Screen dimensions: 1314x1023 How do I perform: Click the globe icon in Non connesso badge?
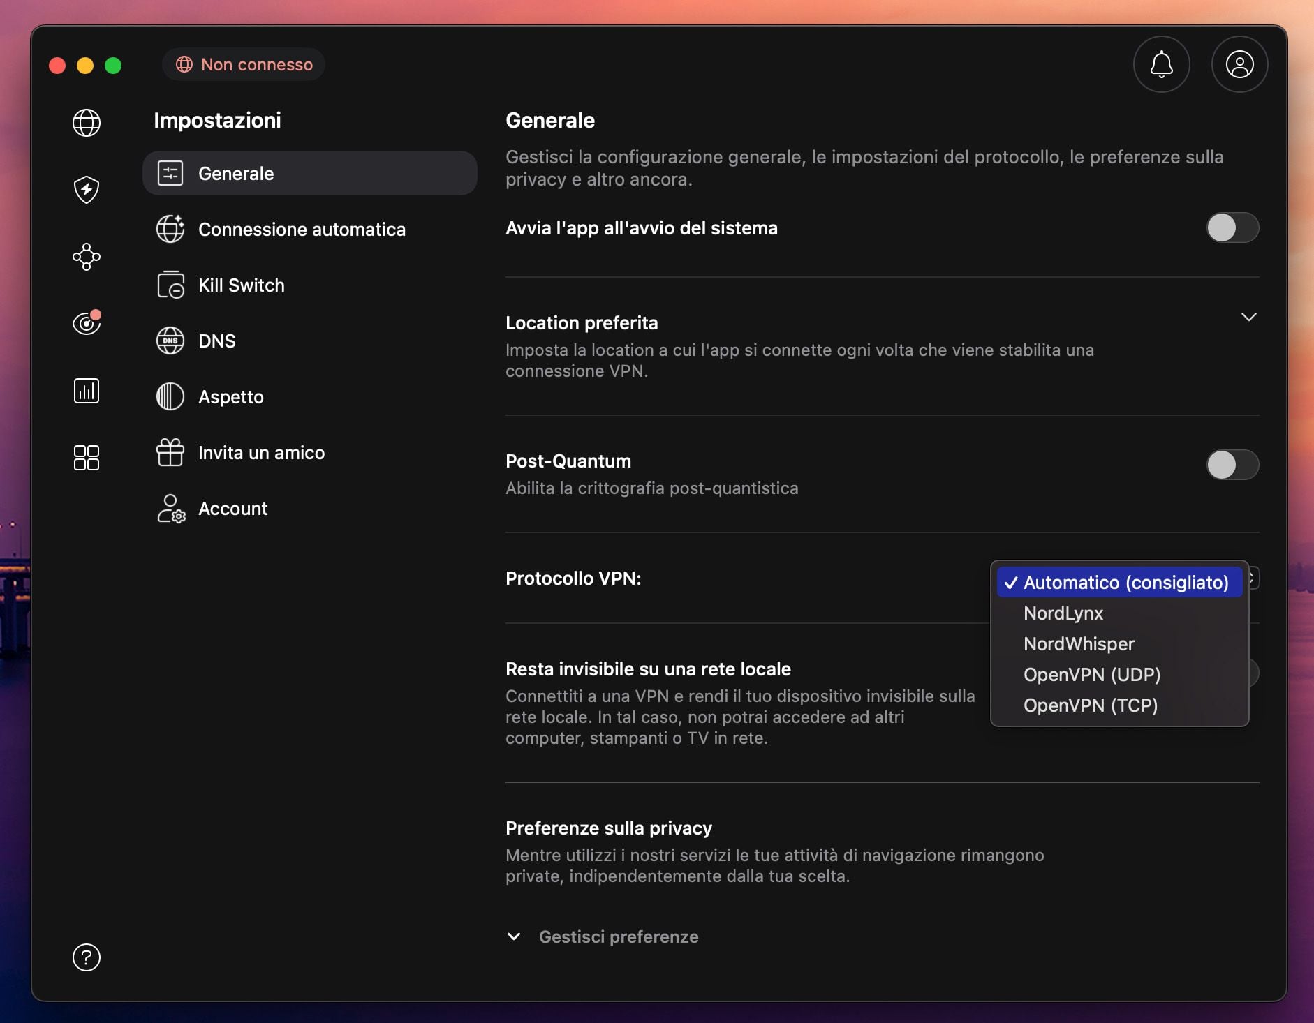point(184,64)
